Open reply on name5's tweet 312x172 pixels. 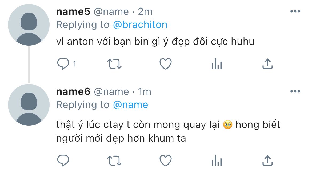pyautogui.click(x=63, y=64)
